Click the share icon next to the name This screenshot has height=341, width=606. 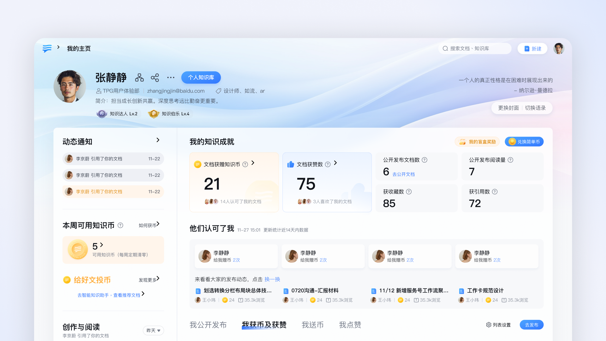click(x=155, y=78)
